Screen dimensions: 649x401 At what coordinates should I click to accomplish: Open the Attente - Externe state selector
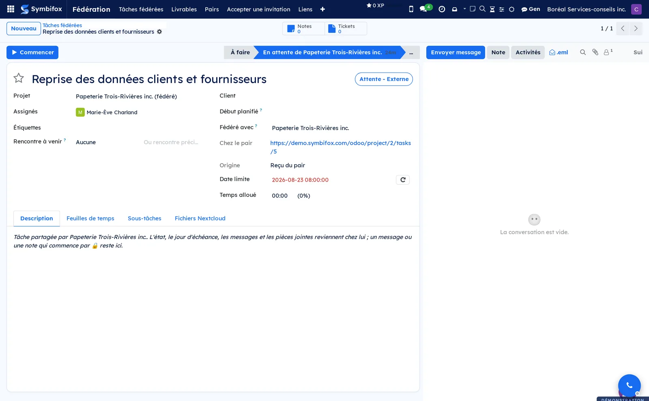(384, 79)
